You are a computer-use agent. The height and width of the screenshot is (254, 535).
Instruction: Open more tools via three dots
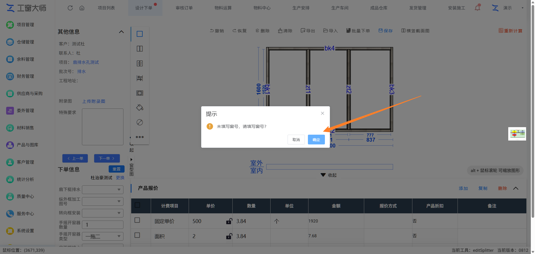click(140, 137)
